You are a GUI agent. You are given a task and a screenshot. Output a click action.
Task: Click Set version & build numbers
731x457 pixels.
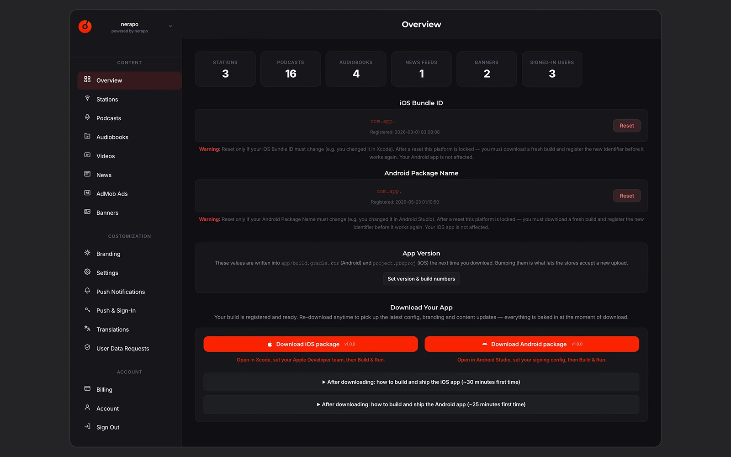(421, 279)
